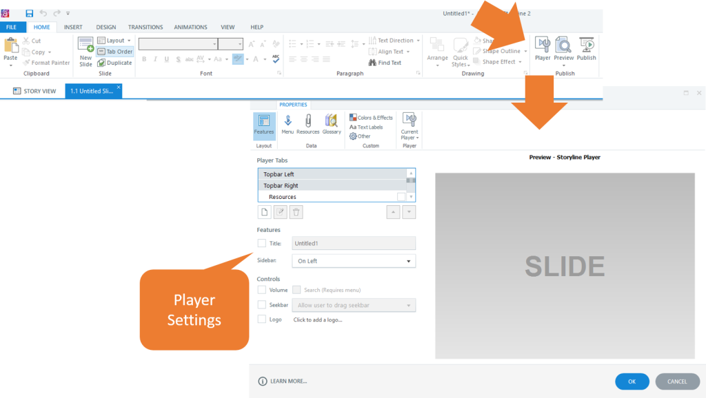Image resolution: width=706 pixels, height=398 pixels.
Task: Click new player tab page icon
Action: (264, 212)
